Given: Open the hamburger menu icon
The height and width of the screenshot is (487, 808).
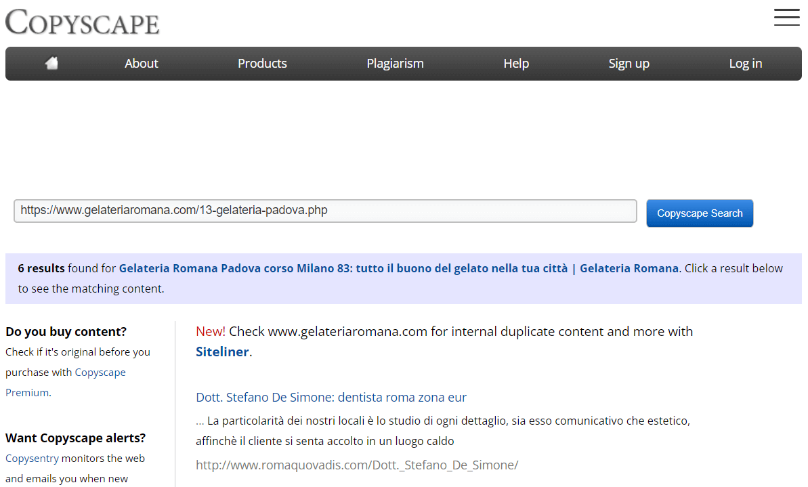Looking at the screenshot, I should (786, 17).
